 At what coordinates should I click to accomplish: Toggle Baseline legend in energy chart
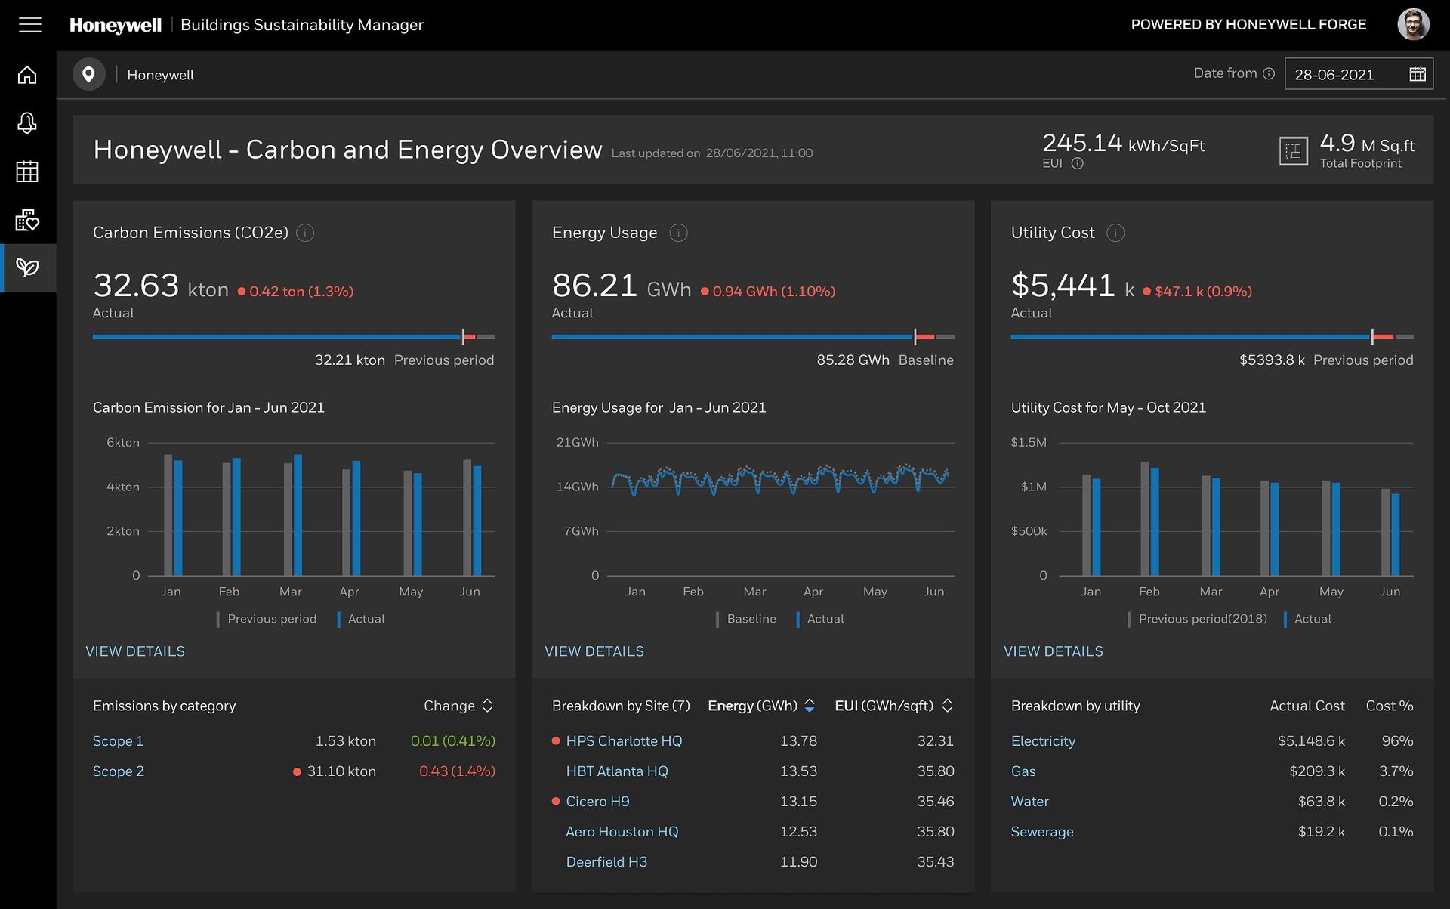click(746, 619)
